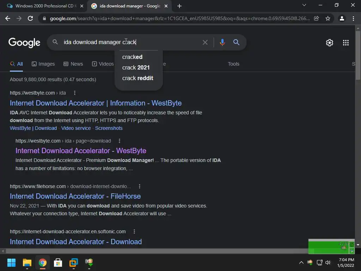The width and height of the screenshot is (361, 271).
Task: Click the search query input field
Action: tap(131, 42)
